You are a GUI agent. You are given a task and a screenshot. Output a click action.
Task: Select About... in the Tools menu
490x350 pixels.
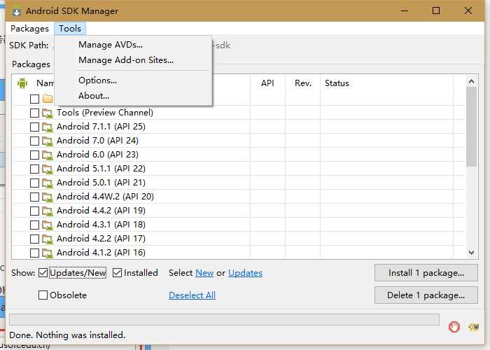(94, 96)
